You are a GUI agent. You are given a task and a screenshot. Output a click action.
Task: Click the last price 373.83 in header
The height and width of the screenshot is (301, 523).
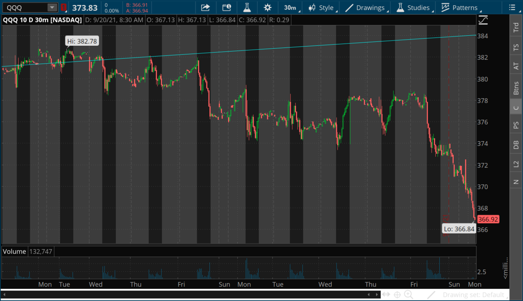(x=85, y=7)
